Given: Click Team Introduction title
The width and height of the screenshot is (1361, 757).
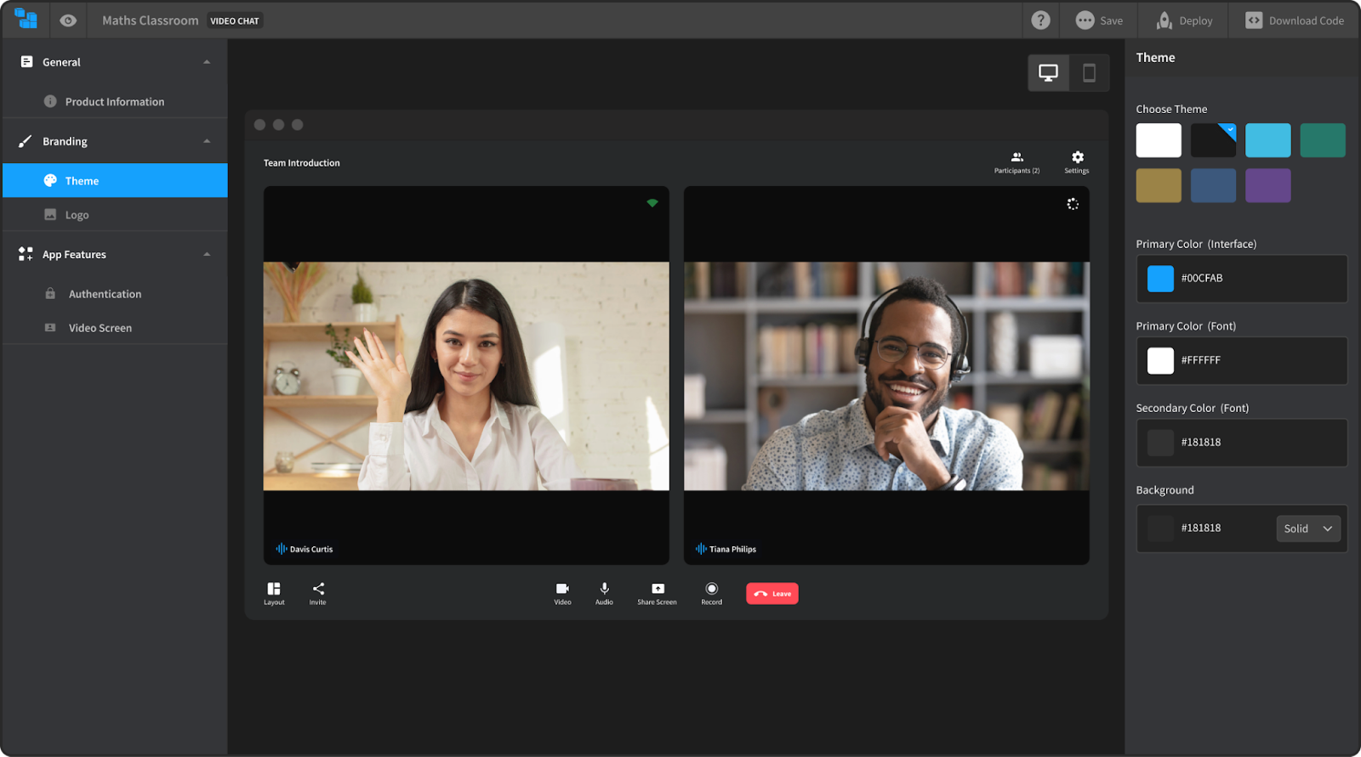Looking at the screenshot, I should [301, 163].
